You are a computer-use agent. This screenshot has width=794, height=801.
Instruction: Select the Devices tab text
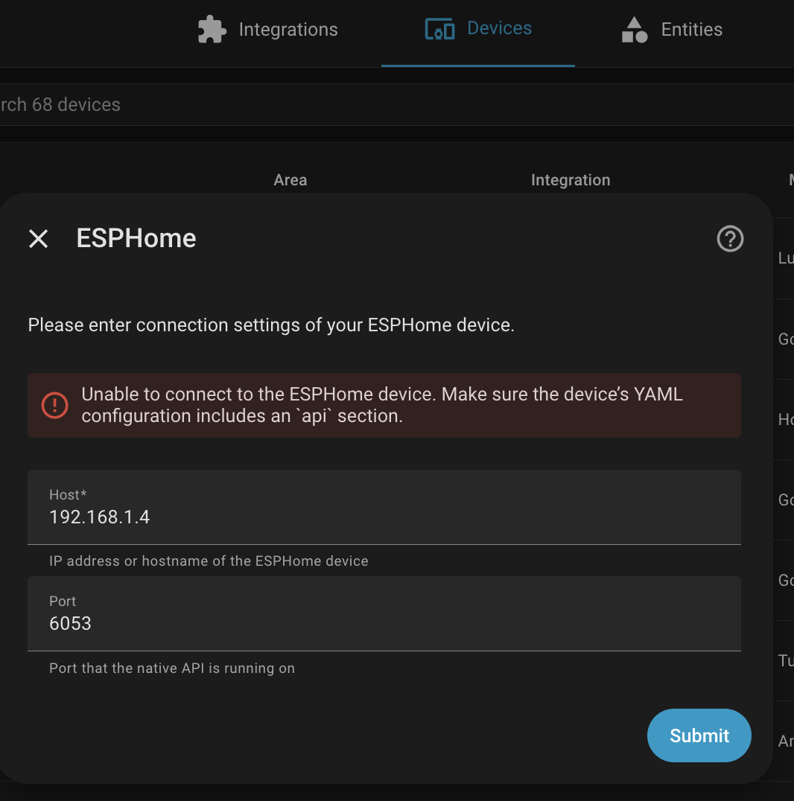[x=499, y=28]
